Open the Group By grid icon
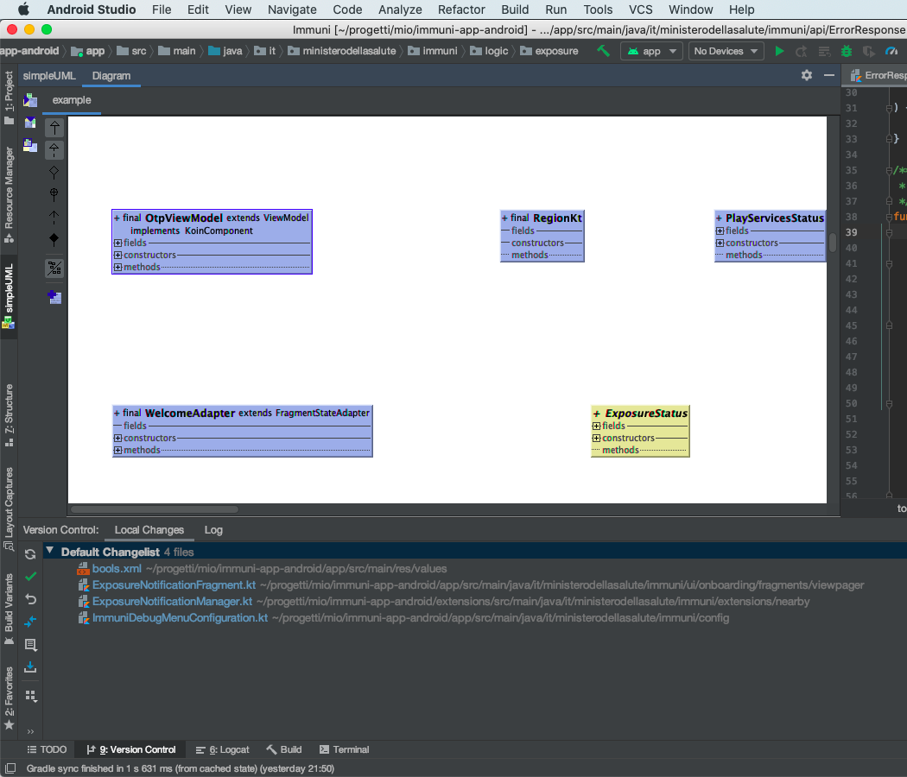This screenshot has height=777, width=907. (x=30, y=696)
